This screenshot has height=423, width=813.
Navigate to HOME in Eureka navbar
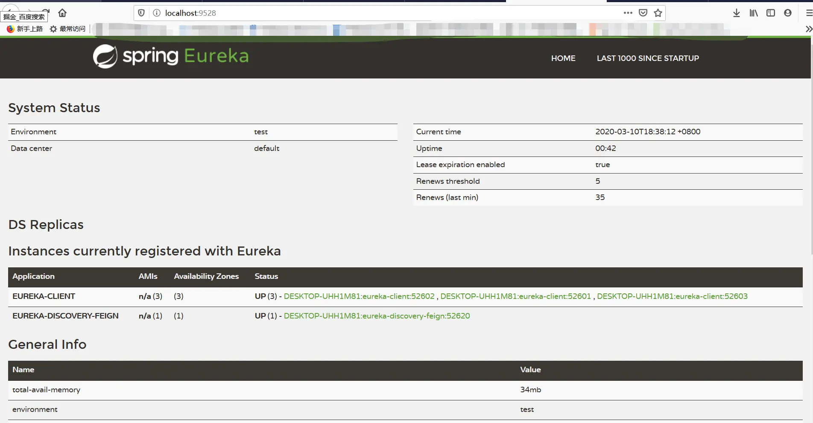(563, 58)
